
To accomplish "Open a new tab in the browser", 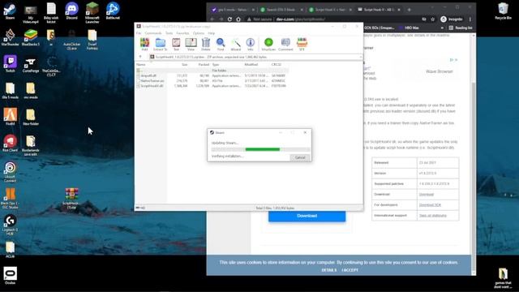I will pos(409,10).
